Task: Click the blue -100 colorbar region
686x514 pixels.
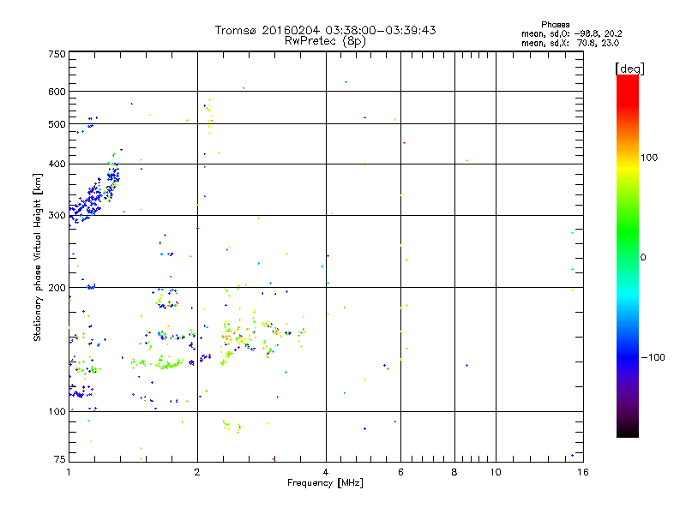Action: [628, 356]
